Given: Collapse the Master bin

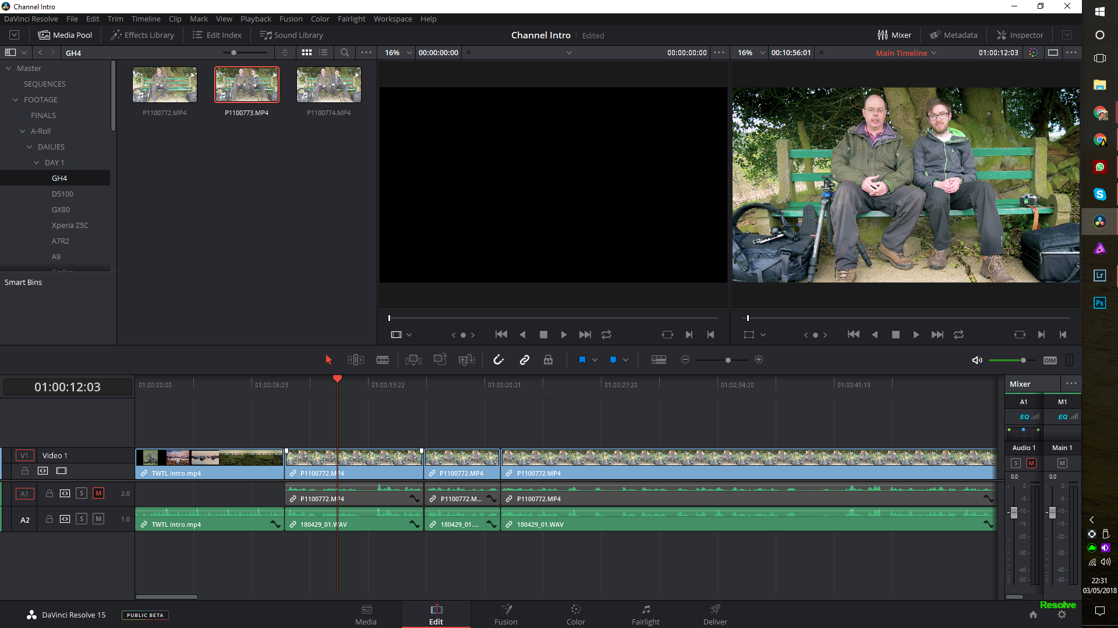Looking at the screenshot, I should tap(9, 69).
